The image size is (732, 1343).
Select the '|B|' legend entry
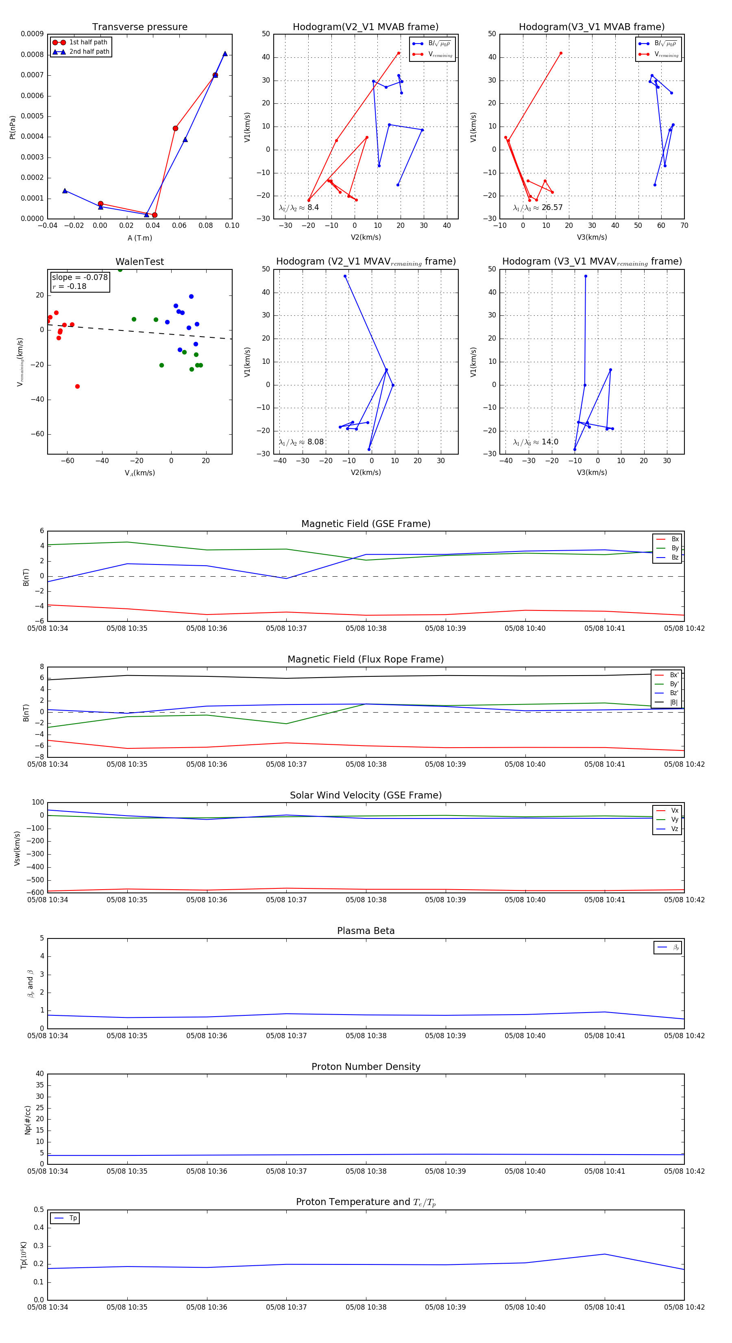tap(667, 702)
